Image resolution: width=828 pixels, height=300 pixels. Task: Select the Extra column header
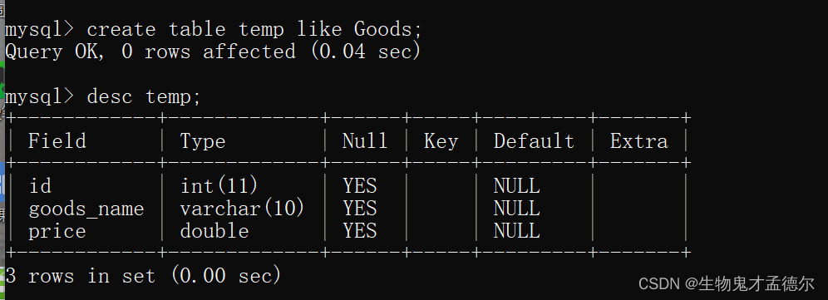click(639, 141)
